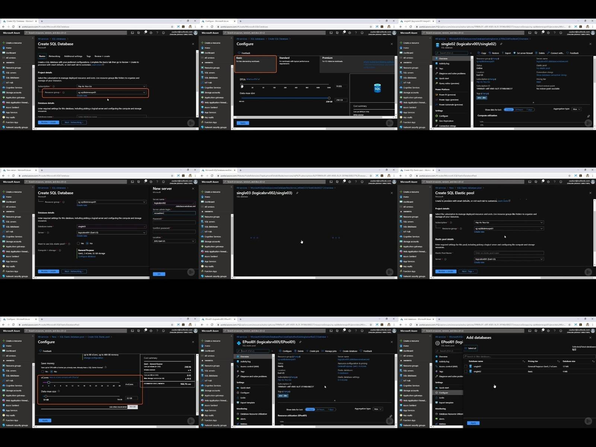Check the single02 database checkbox
The height and width of the screenshot is (447, 596).
point(466,371)
